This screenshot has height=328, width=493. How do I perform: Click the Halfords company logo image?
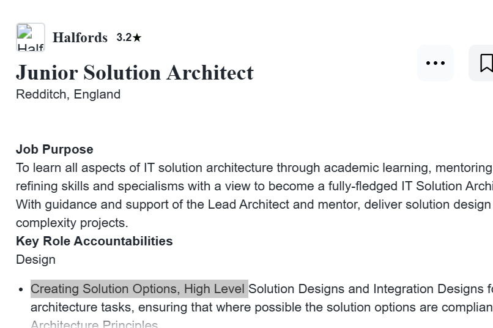pos(30,37)
